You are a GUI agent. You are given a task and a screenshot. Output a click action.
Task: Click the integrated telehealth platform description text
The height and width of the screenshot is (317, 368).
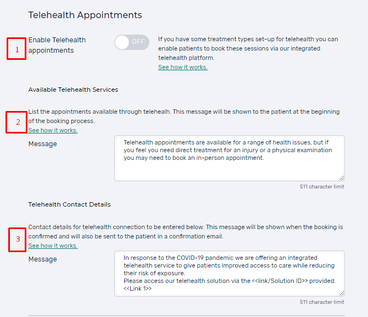pyautogui.click(x=248, y=48)
